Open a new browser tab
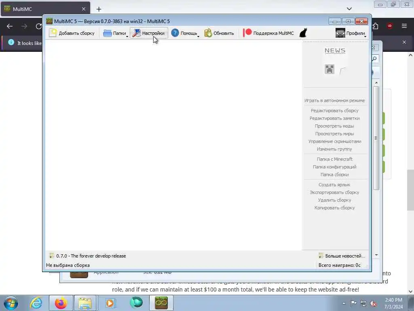 99,9
